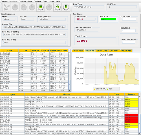Switch to the Client Data tab
The image size is (141, 135).
102,51
